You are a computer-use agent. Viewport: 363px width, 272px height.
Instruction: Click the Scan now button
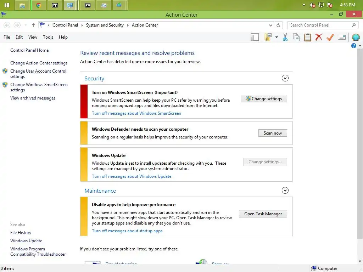coord(273,133)
